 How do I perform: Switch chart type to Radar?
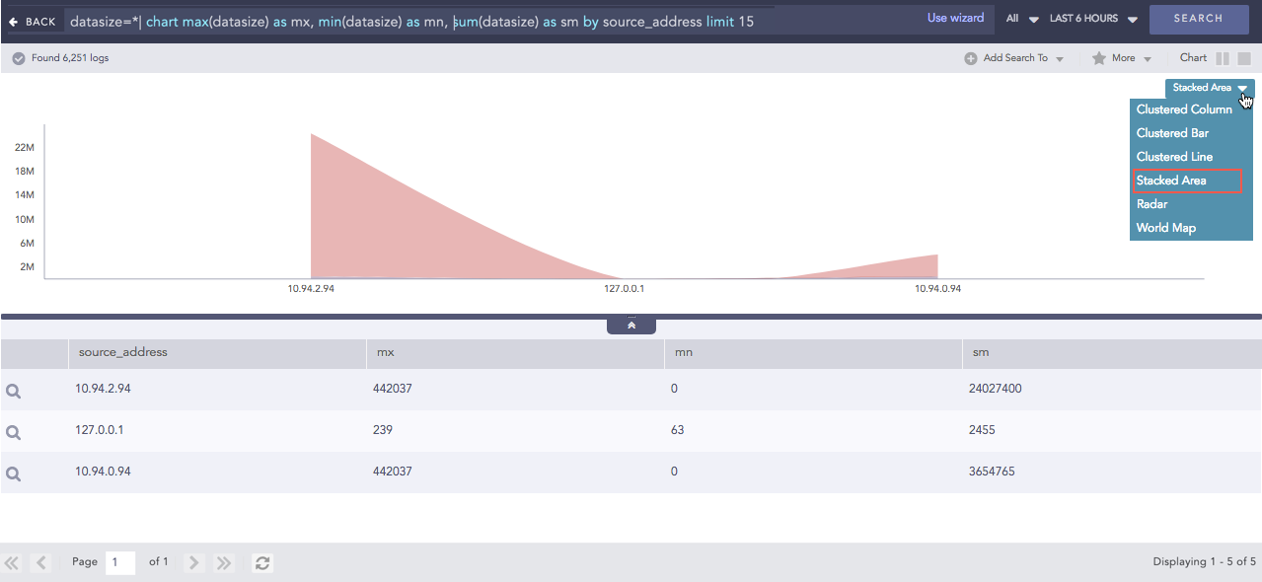point(1151,203)
